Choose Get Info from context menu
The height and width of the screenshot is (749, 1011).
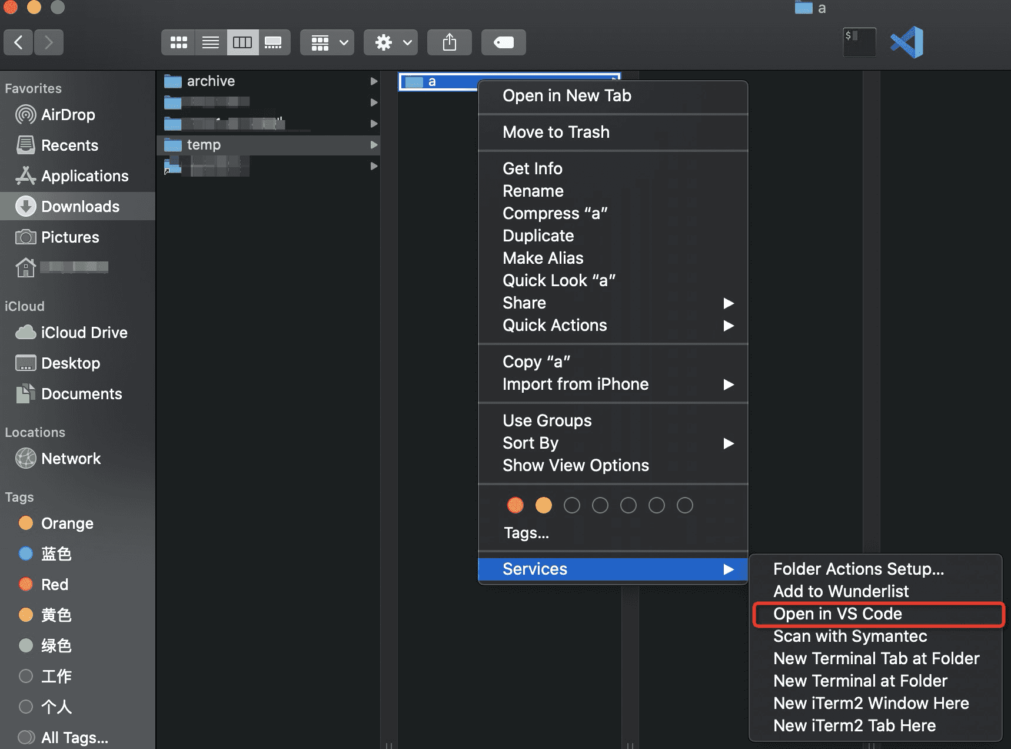pos(613,168)
